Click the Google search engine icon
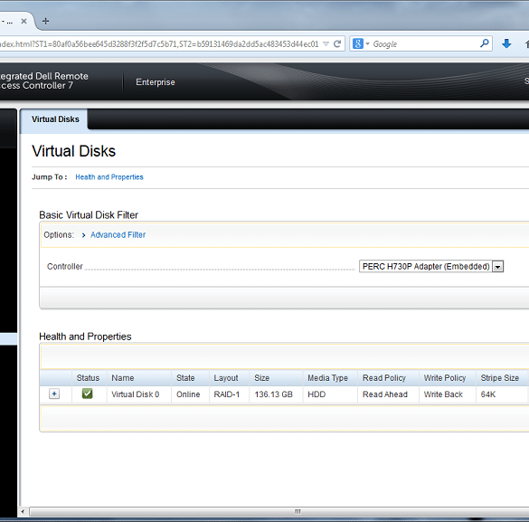The height and width of the screenshot is (522, 529). (x=357, y=43)
